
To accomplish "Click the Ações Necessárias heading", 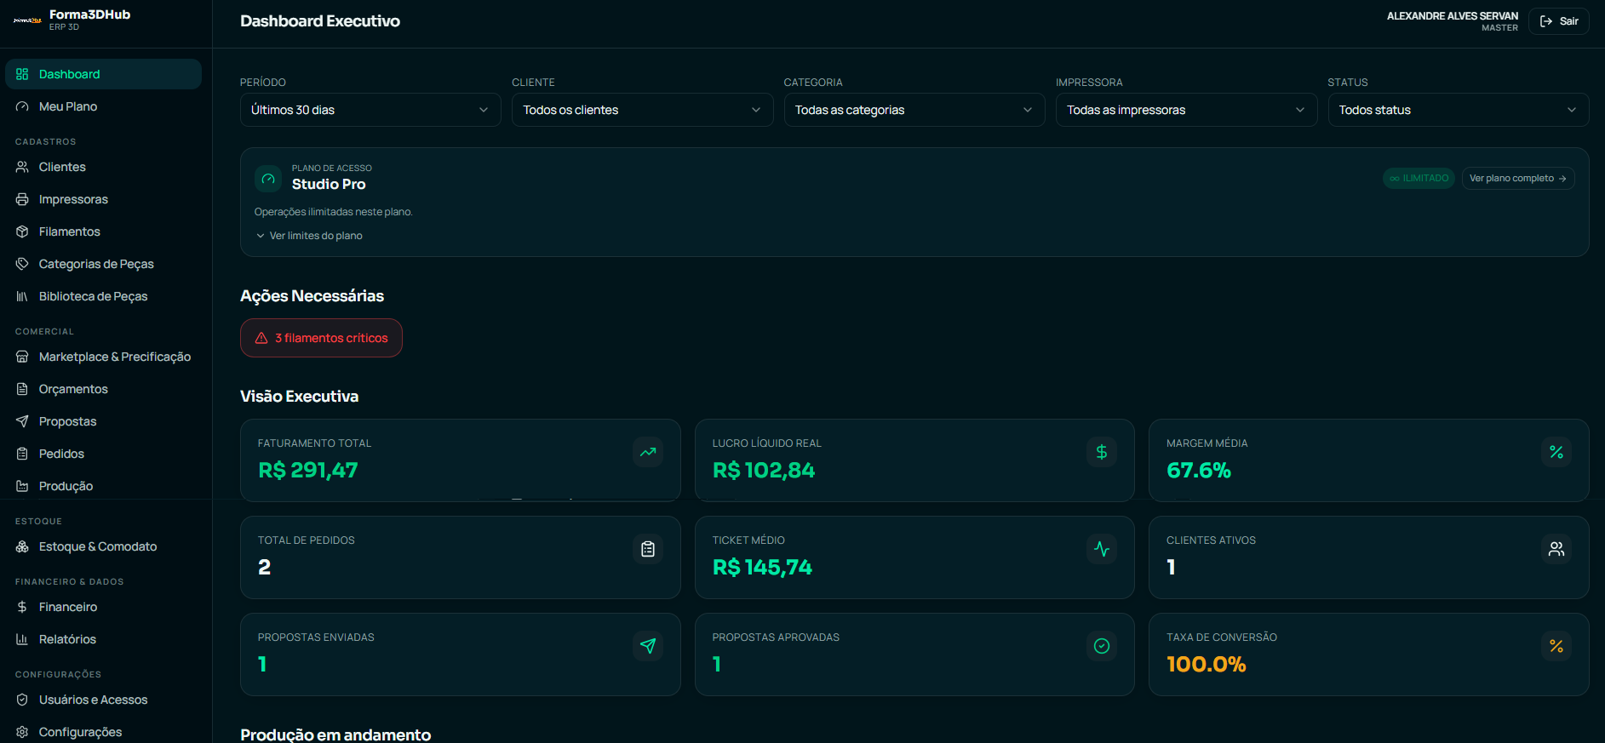I will click(x=312, y=296).
